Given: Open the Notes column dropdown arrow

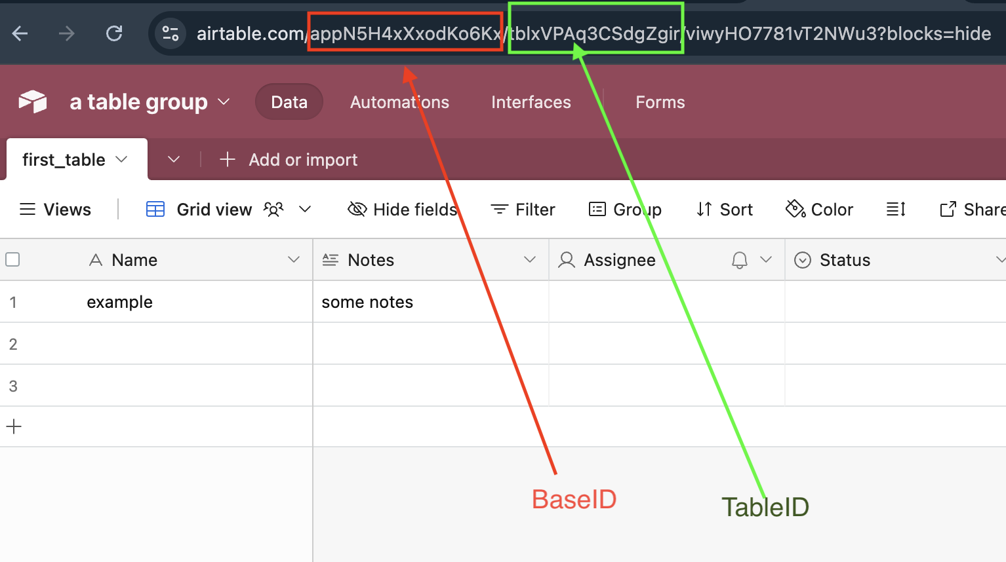Looking at the screenshot, I should pyautogui.click(x=530, y=260).
